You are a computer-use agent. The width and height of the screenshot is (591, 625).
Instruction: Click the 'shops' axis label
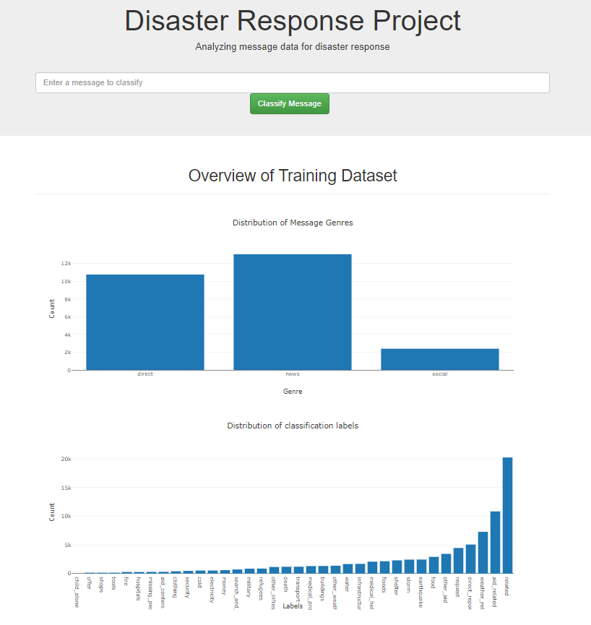point(101,585)
